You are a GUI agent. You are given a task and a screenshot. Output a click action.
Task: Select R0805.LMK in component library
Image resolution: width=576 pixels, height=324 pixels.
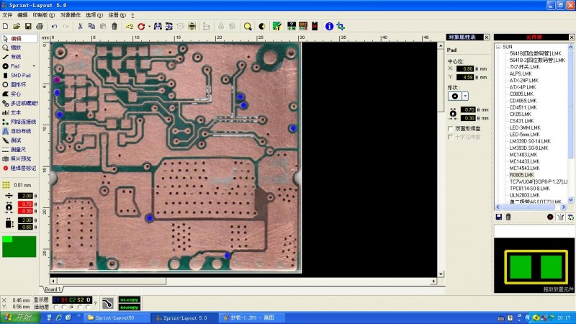pos(521,175)
